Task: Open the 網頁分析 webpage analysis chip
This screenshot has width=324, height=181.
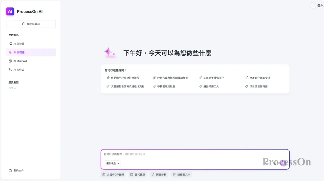Action: pos(159,175)
